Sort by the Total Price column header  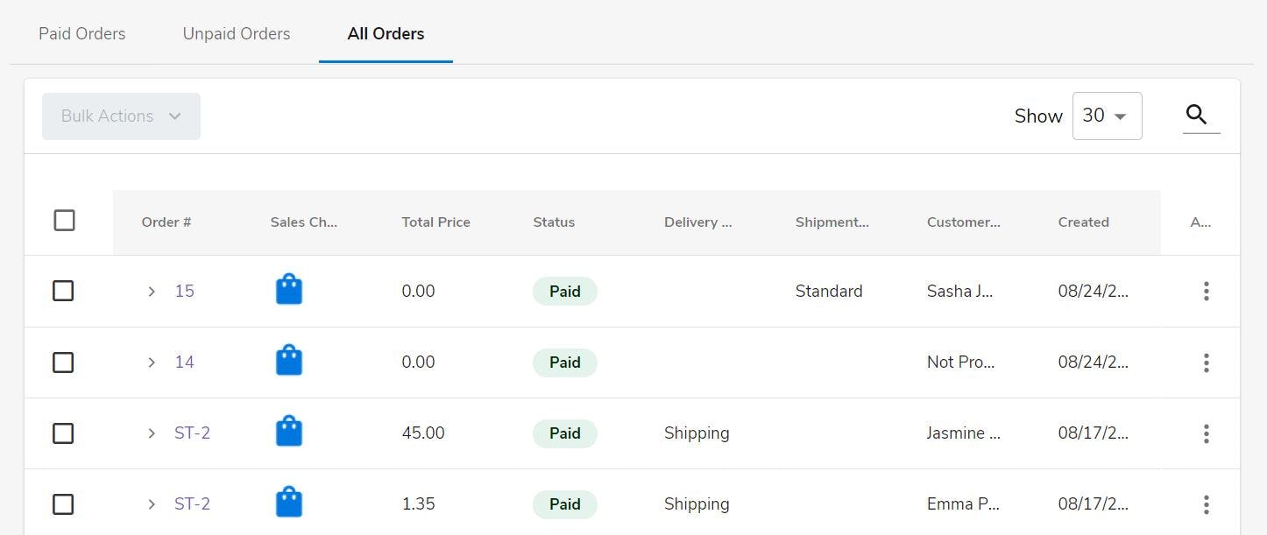[x=435, y=222]
